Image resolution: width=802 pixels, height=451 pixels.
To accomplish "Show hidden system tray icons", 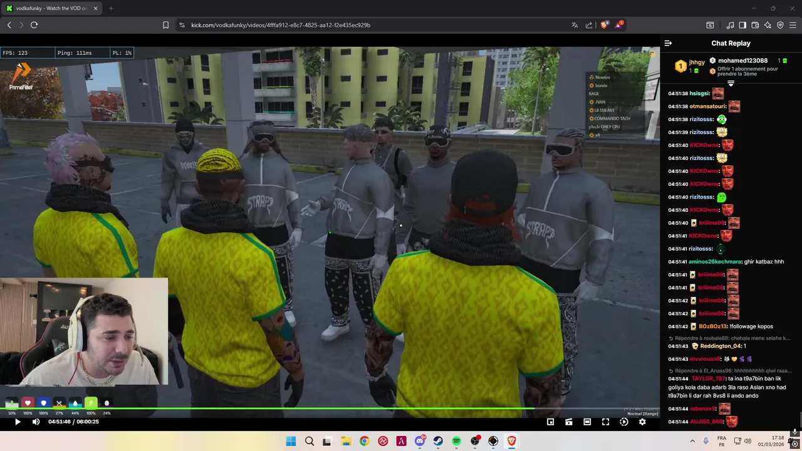I will 692,441.
